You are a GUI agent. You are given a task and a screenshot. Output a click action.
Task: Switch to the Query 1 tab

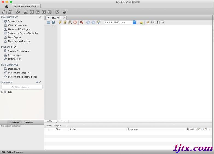point(56,18)
